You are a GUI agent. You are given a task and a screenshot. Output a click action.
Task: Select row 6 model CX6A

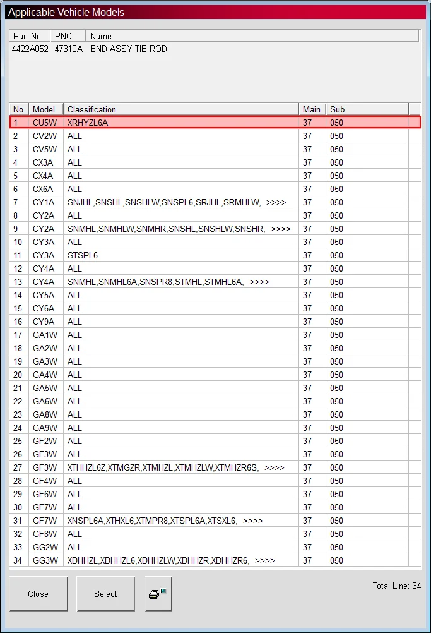point(43,190)
